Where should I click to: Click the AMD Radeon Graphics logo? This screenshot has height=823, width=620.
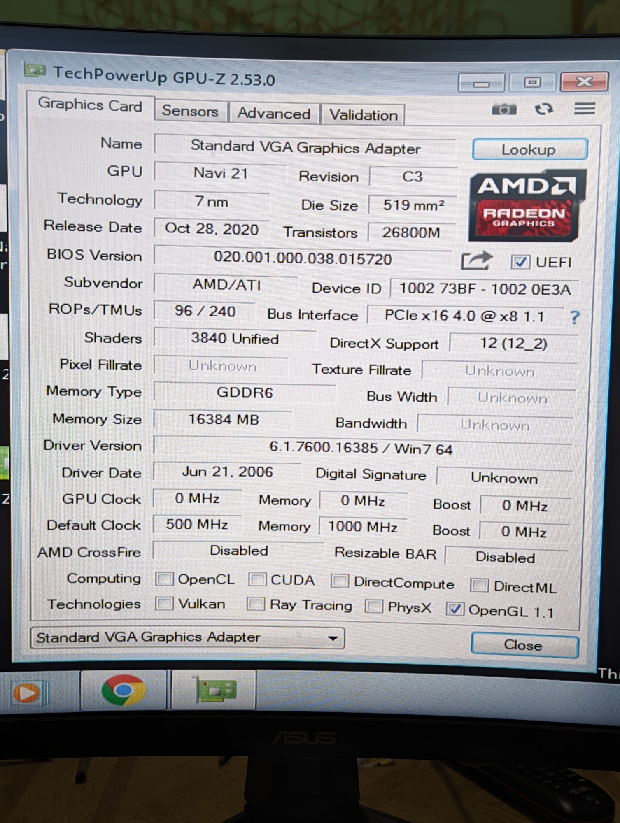(x=527, y=205)
